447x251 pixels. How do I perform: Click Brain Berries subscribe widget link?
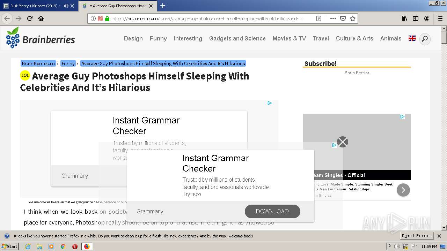[357, 73]
